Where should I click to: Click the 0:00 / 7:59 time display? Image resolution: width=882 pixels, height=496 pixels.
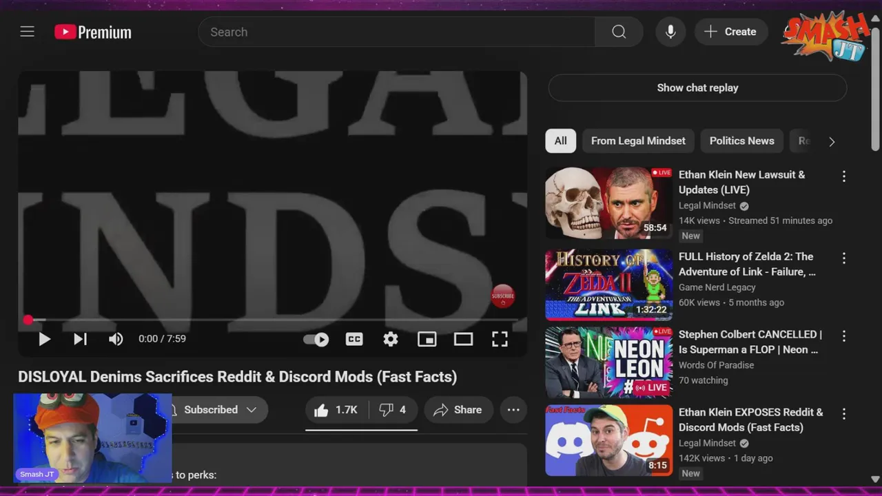[x=162, y=339]
